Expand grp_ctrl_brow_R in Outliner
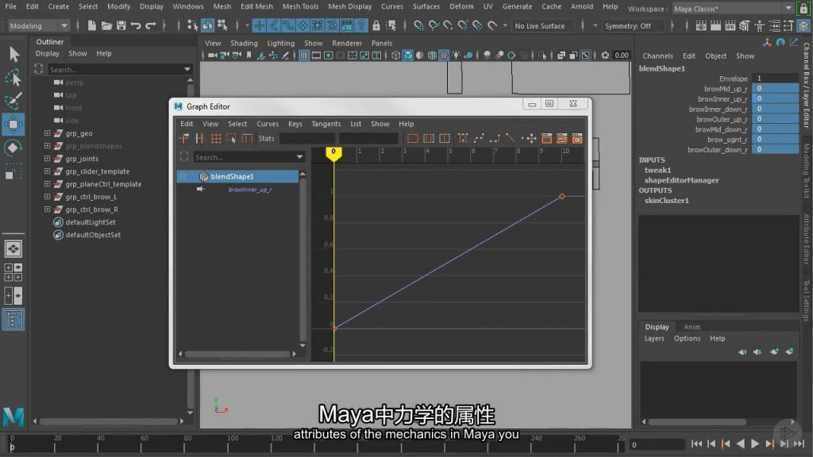The image size is (813, 457). 47,209
